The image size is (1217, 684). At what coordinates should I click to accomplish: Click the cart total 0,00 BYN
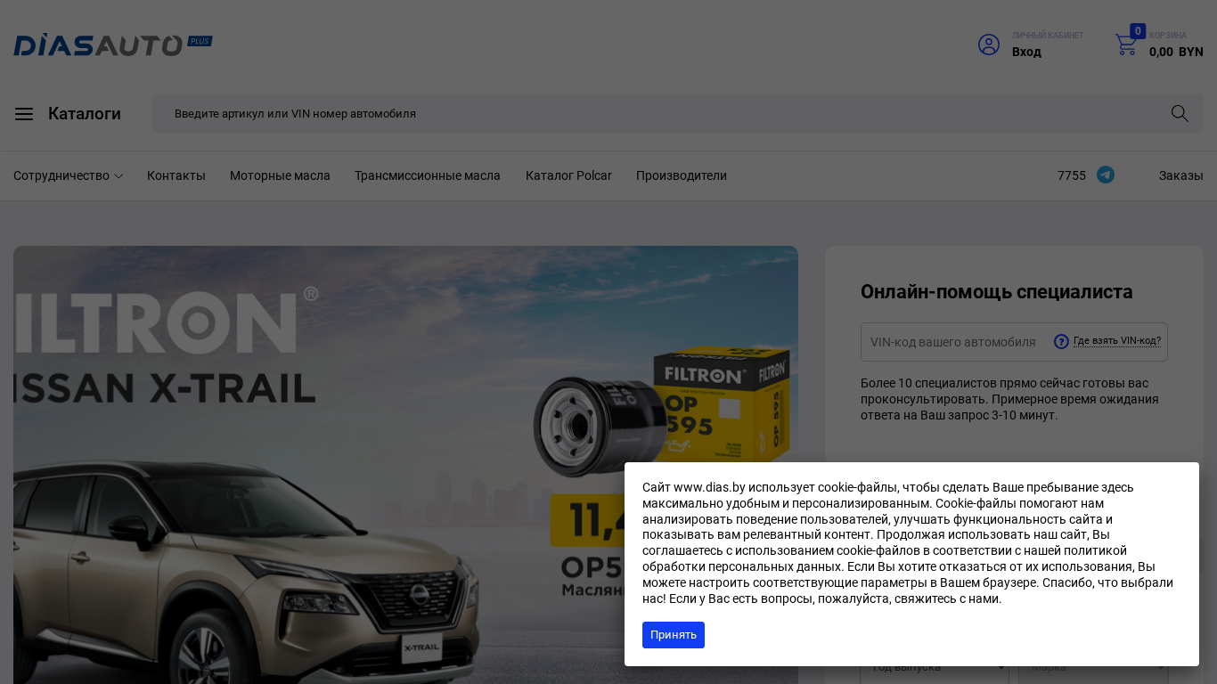click(x=1176, y=52)
